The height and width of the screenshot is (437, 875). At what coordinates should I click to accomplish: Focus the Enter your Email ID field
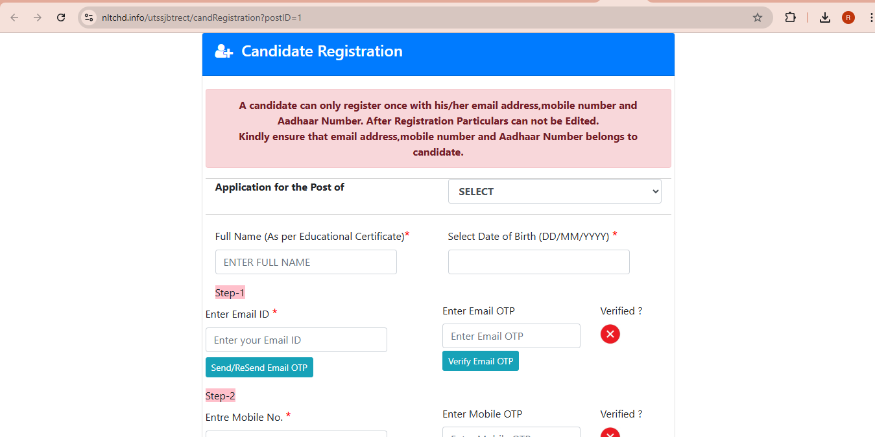(x=296, y=340)
